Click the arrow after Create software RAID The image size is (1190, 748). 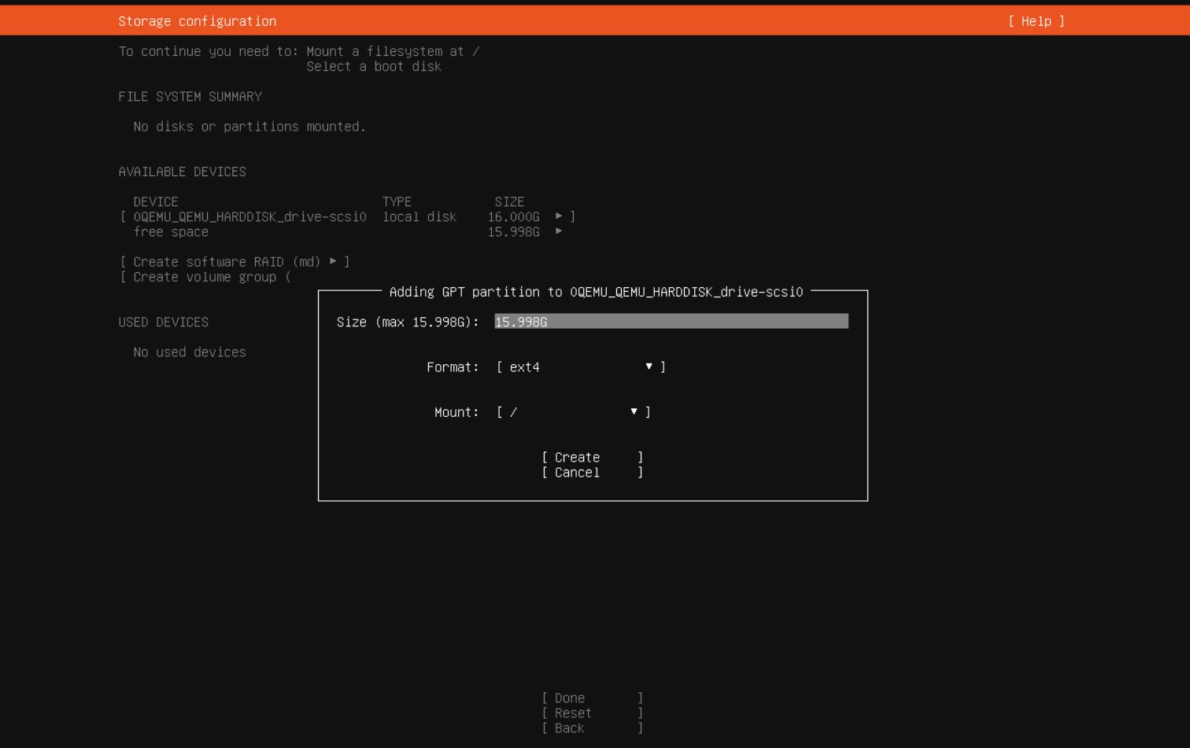[x=333, y=261]
